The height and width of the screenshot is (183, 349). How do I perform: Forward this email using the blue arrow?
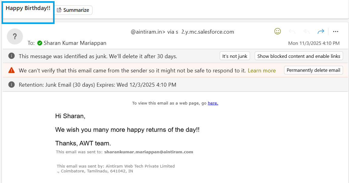pyautogui.click(x=320, y=32)
